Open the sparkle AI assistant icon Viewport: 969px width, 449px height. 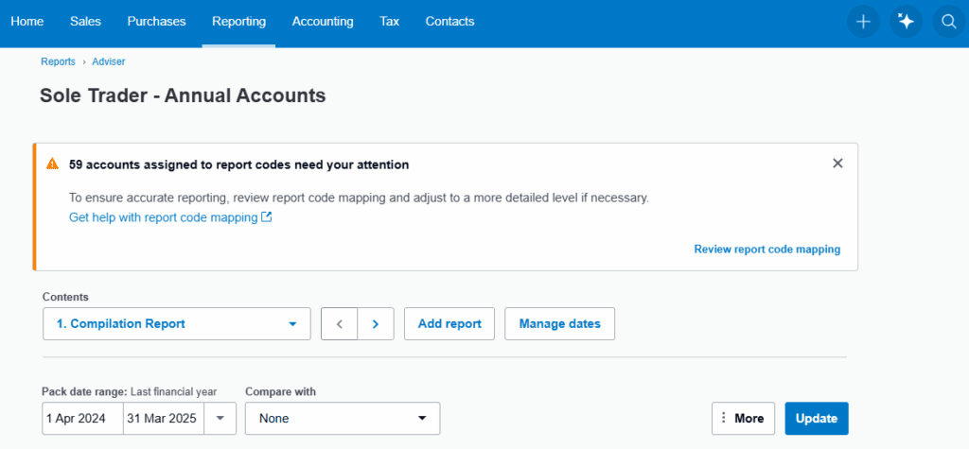click(x=906, y=22)
